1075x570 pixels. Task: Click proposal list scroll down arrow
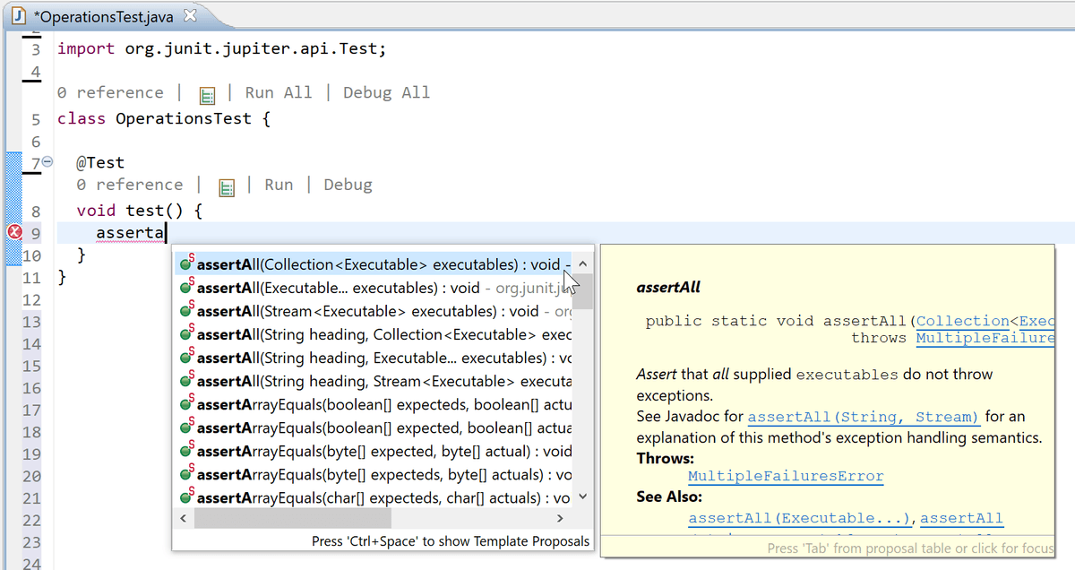pos(583,497)
